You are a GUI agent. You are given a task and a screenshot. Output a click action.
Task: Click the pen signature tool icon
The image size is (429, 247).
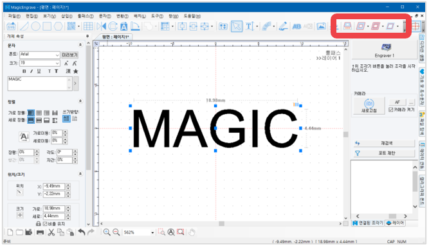click(x=283, y=26)
